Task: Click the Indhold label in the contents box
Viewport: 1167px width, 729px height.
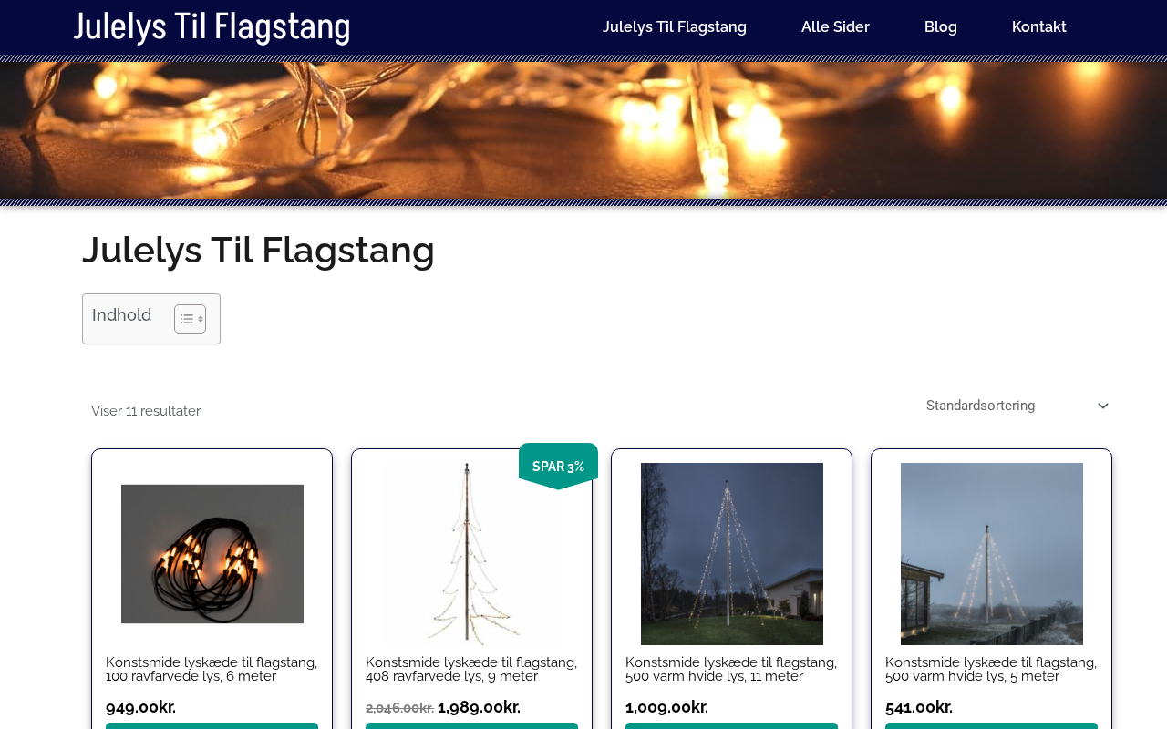Action: click(x=122, y=315)
